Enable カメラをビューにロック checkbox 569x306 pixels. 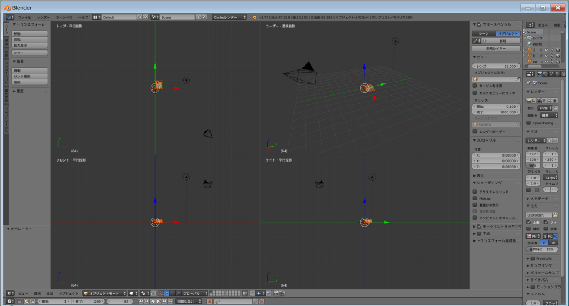point(475,93)
